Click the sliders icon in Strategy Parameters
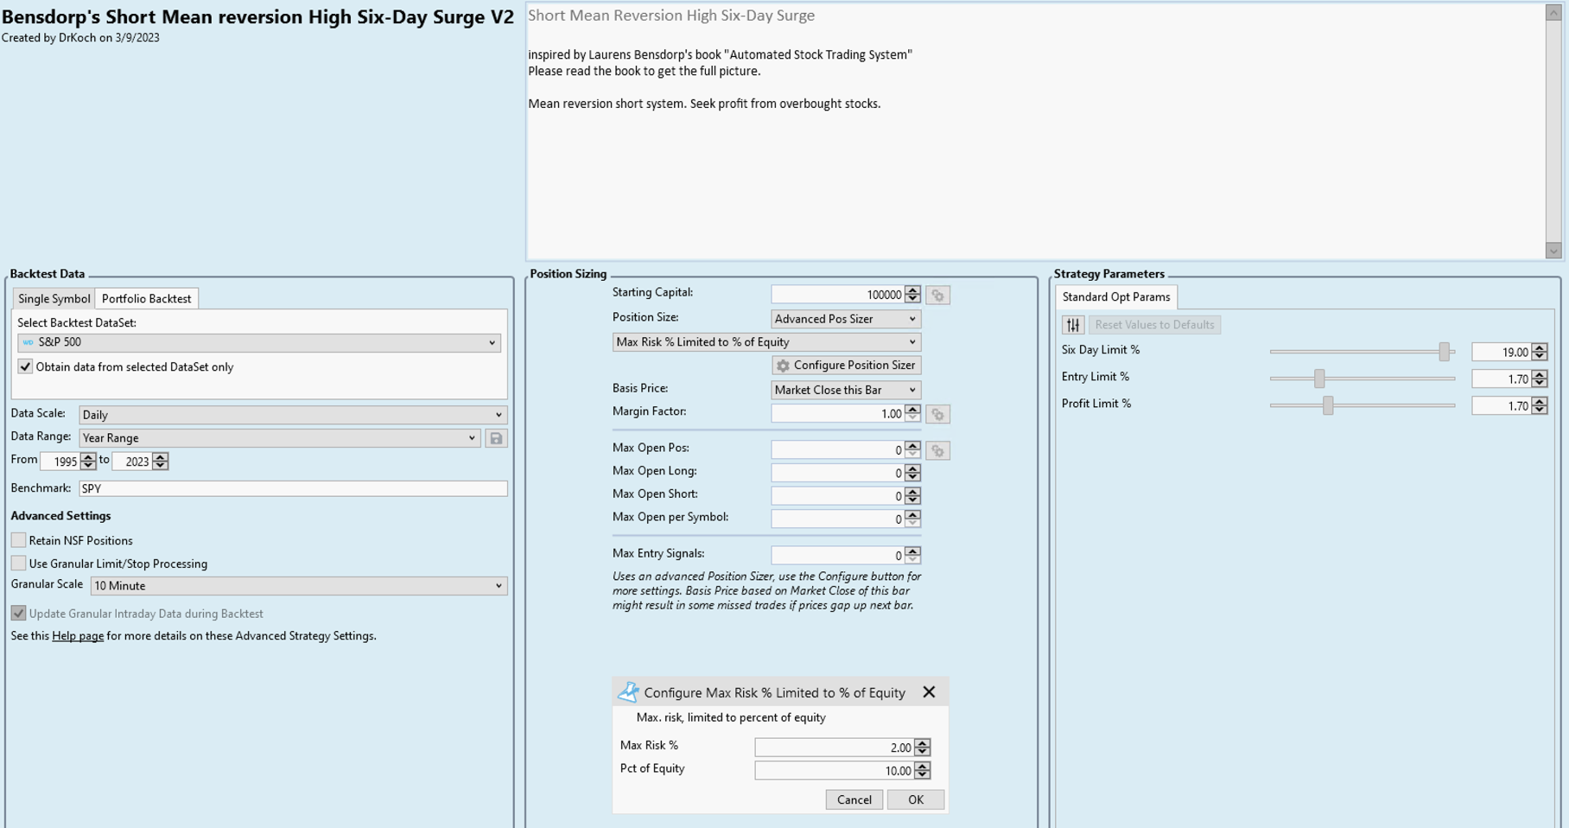 point(1073,325)
